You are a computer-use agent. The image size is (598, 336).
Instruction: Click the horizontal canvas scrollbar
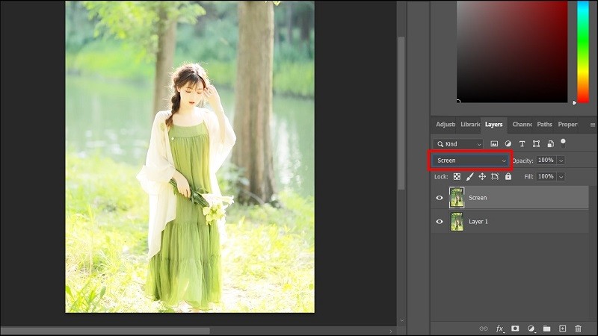105,331
